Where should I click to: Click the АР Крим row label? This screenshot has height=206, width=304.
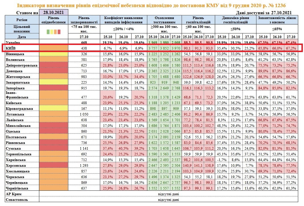pyautogui.click(x=14, y=194)
